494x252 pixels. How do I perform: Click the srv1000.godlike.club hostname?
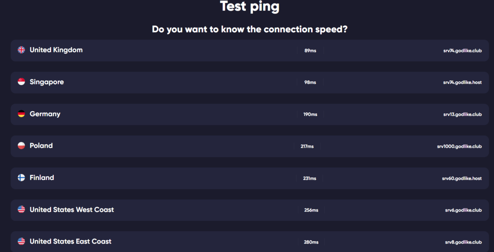pos(460,146)
